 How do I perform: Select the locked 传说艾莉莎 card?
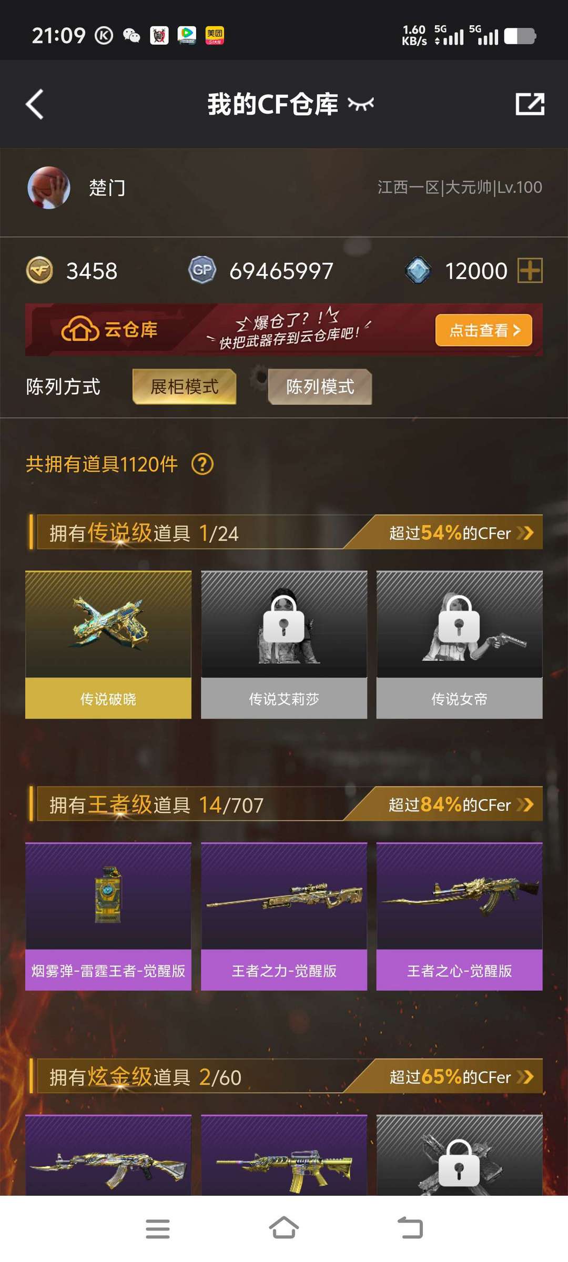point(284,645)
